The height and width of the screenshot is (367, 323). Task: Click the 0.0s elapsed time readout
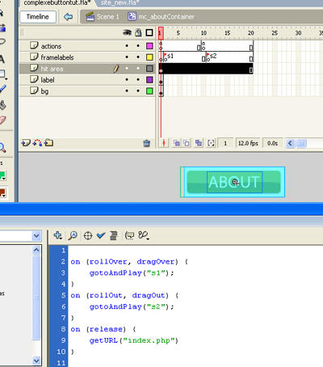(x=272, y=143)
